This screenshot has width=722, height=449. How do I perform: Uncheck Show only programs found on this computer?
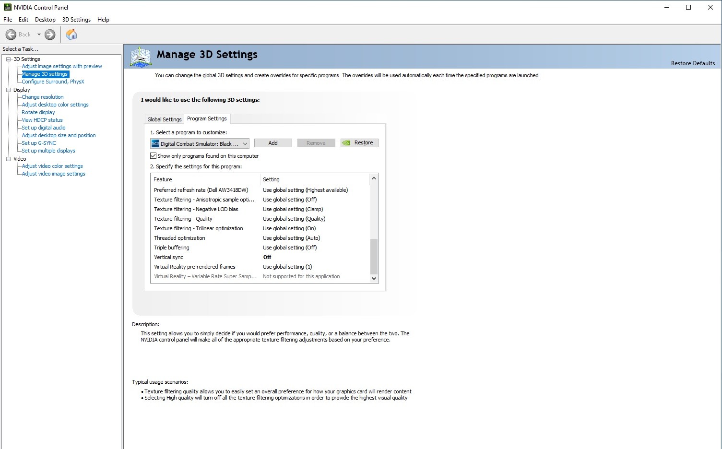pyautogui.click(x=154, y=156)
